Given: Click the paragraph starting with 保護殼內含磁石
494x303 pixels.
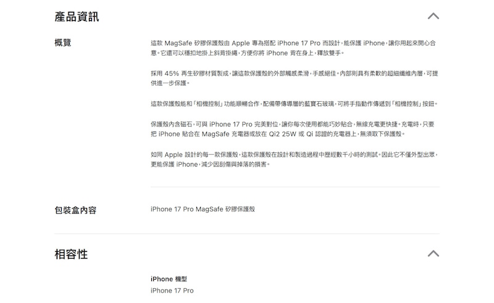Looking at the screenshot, I should 293,129.
